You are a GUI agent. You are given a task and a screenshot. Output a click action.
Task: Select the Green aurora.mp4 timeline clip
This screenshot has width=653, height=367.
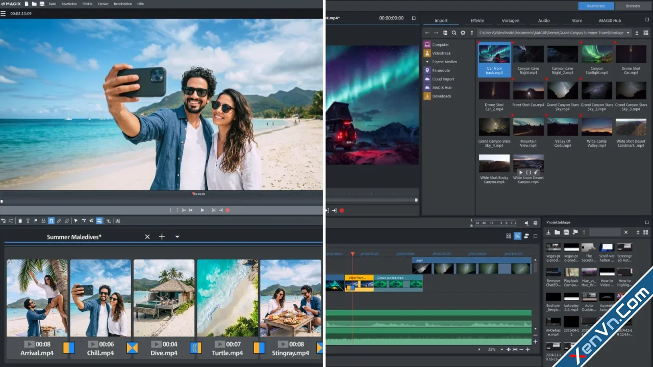398,282
